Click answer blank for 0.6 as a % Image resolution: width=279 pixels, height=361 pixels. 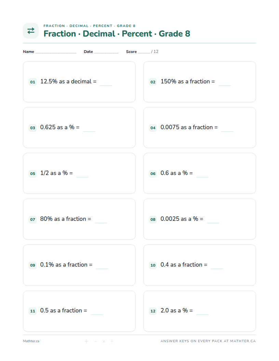[x=202, y=176]
